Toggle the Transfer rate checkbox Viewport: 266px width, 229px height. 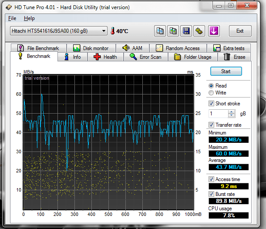pyautogui.click(x=212, y=125)
